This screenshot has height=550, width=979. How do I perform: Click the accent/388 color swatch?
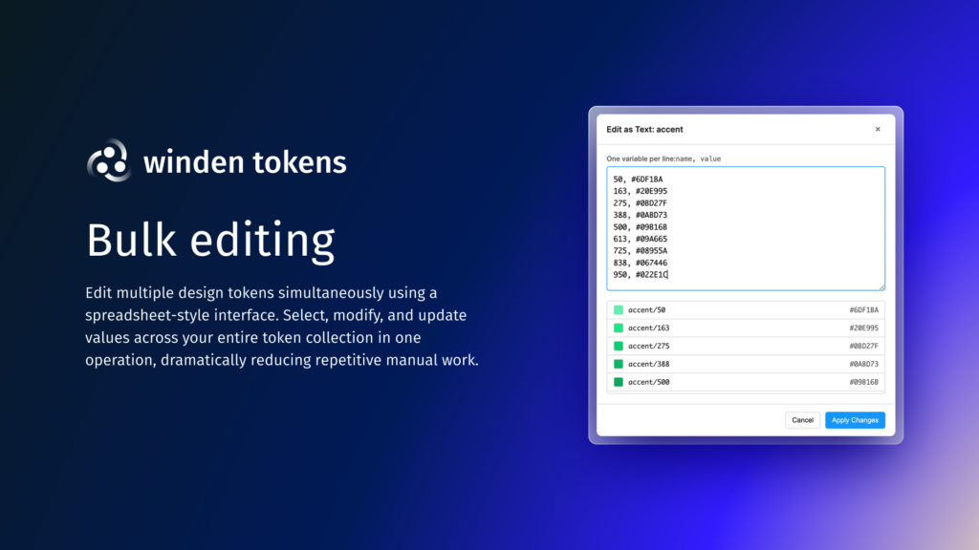click(619, 364)
